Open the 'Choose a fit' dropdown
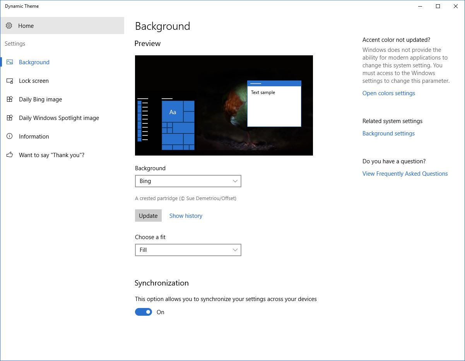 [x=188, y=250]
